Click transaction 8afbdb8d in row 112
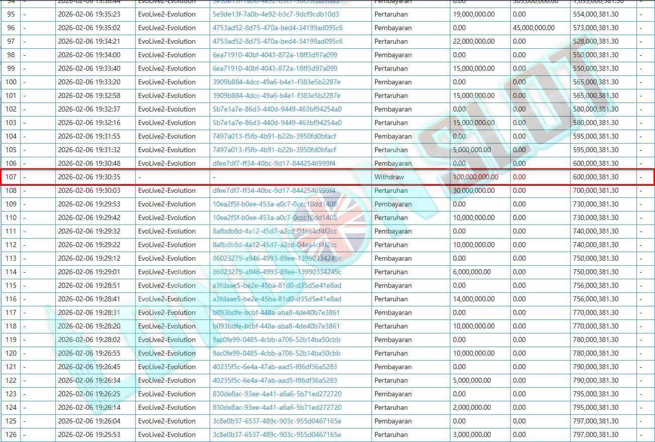 tap(274, 245)
